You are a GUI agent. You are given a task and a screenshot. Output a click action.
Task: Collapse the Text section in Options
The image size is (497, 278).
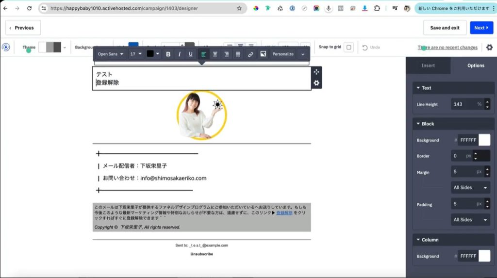point(418,88)
